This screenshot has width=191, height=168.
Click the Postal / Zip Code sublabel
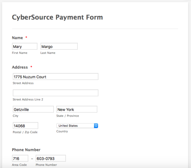coord(25,132)
